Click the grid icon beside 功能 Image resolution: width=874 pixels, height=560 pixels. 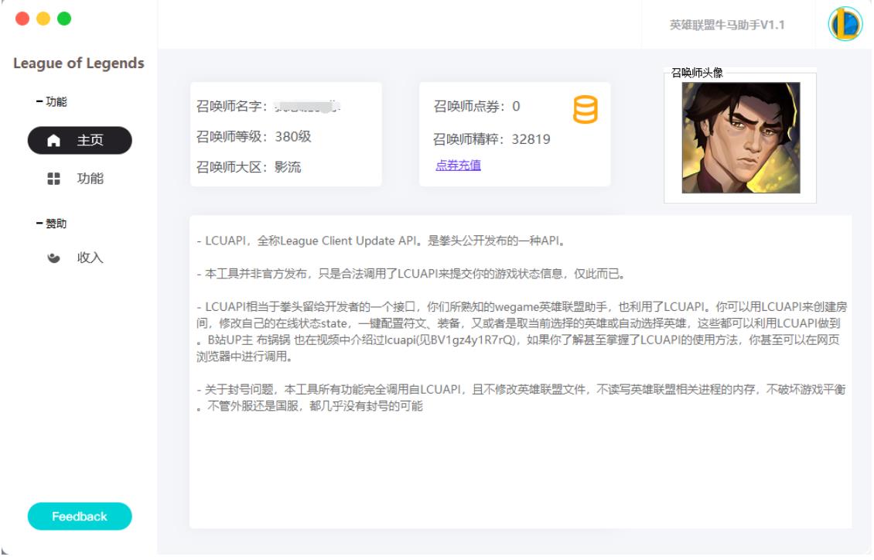click(53, 179)
